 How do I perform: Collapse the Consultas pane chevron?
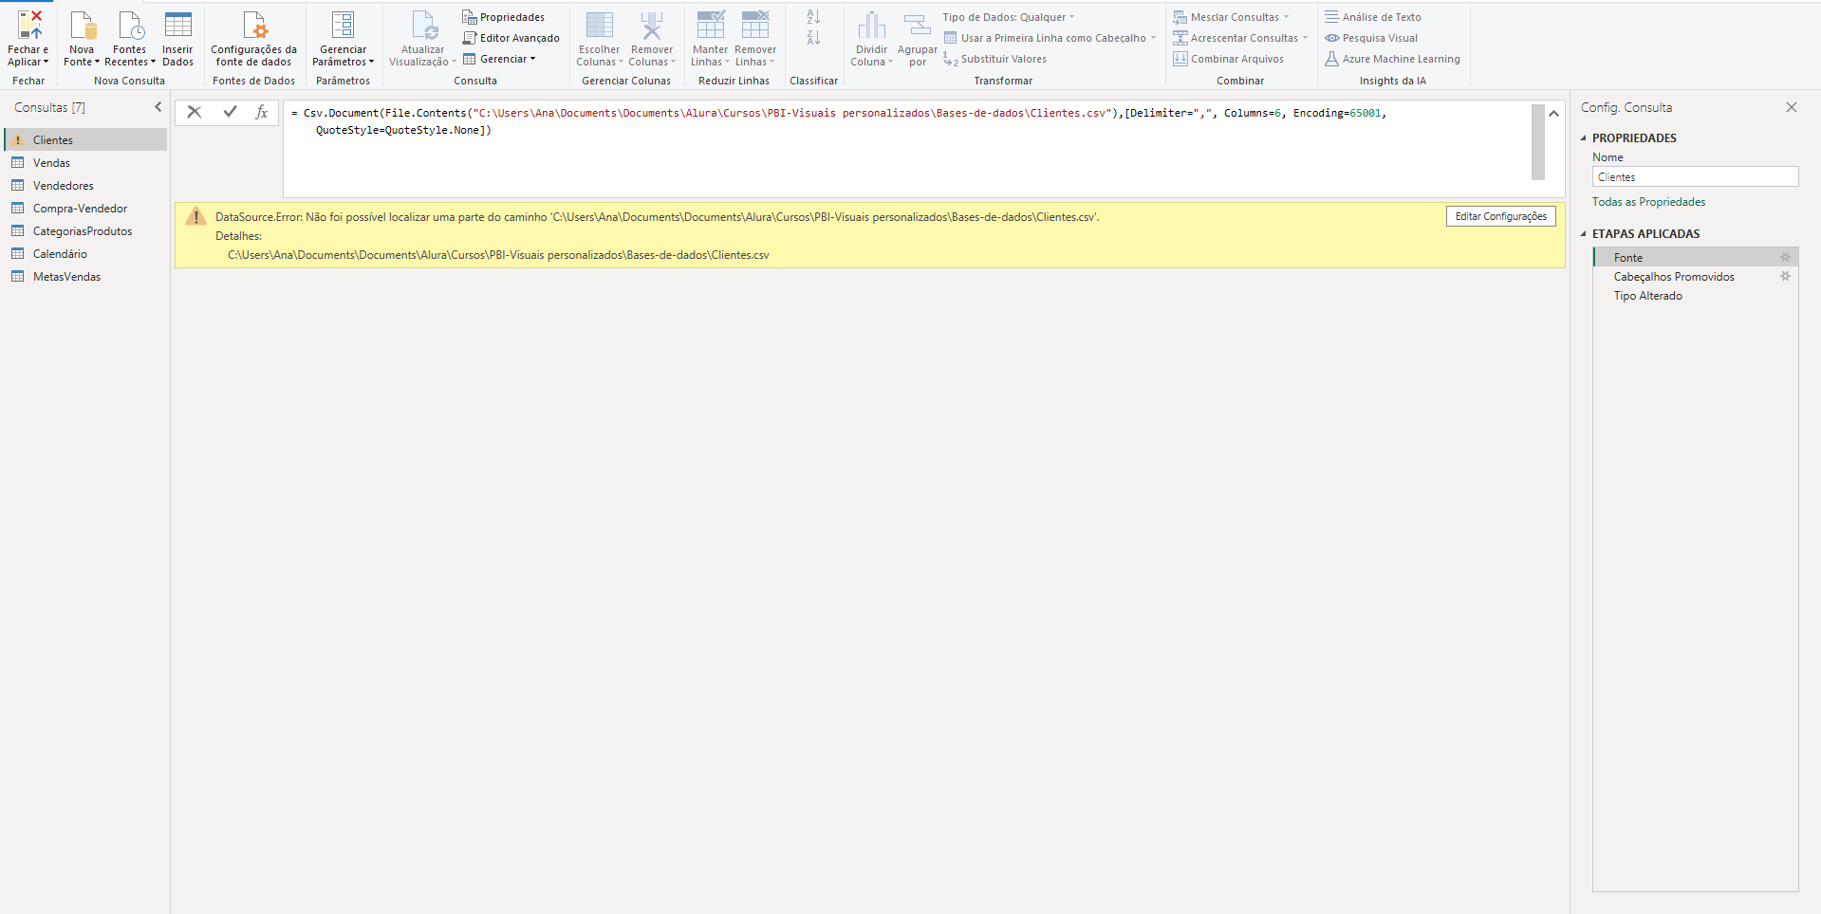point(158,107)
